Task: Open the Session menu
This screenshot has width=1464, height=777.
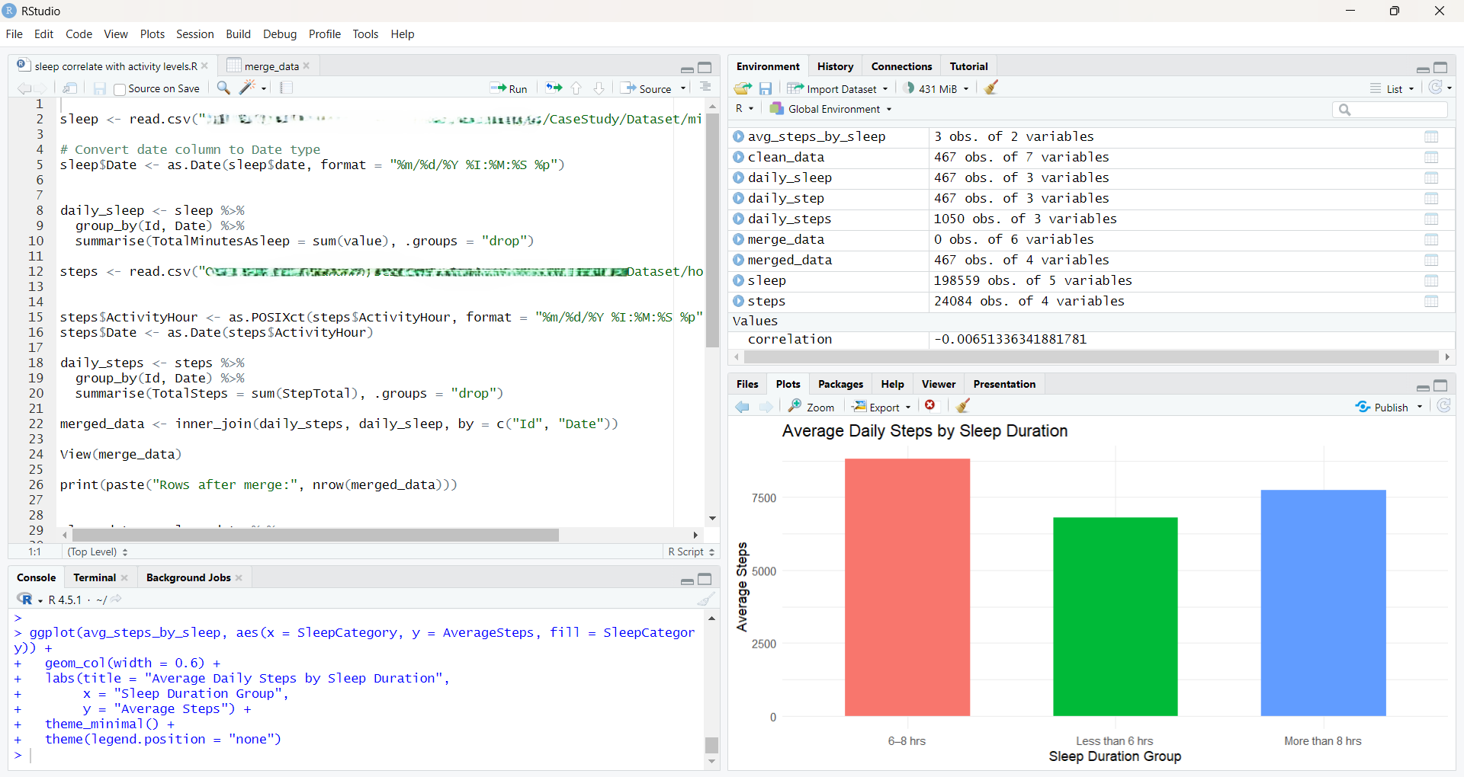Action: click(194, 34)
